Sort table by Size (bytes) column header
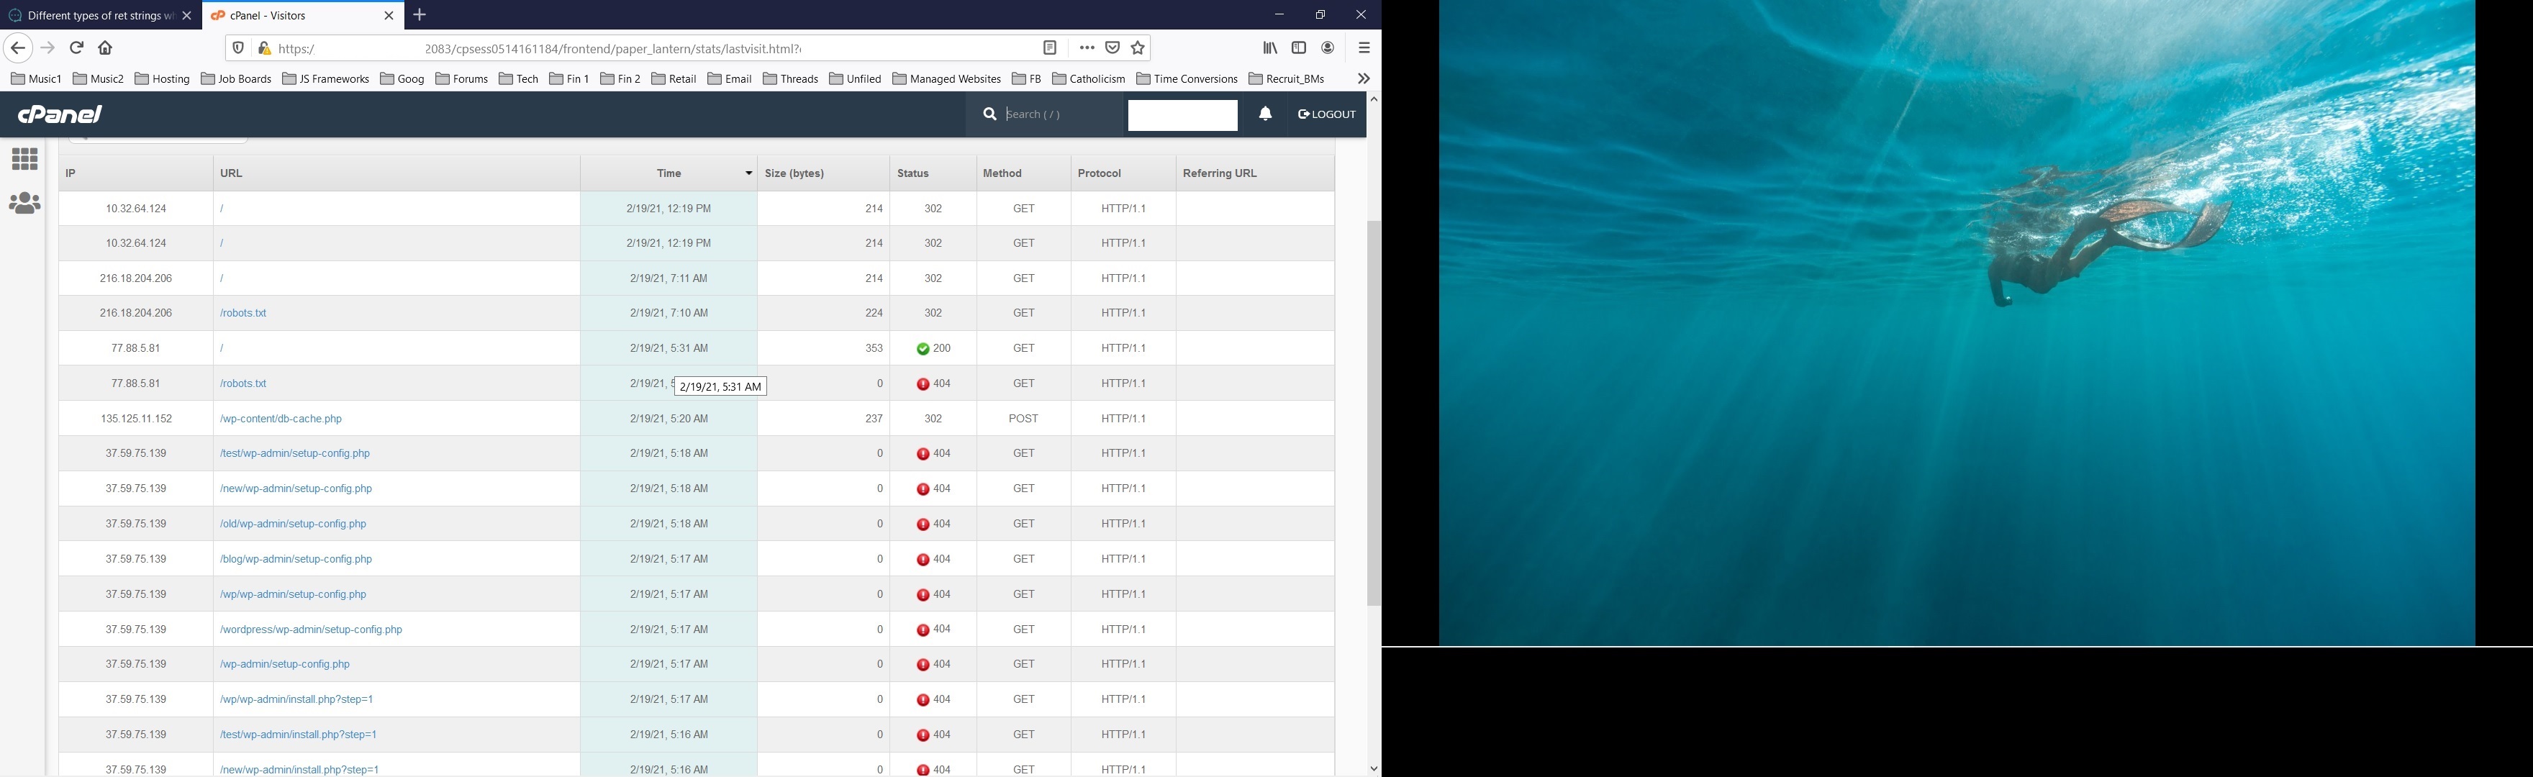The image size is (2533, 777). (824, 173)
